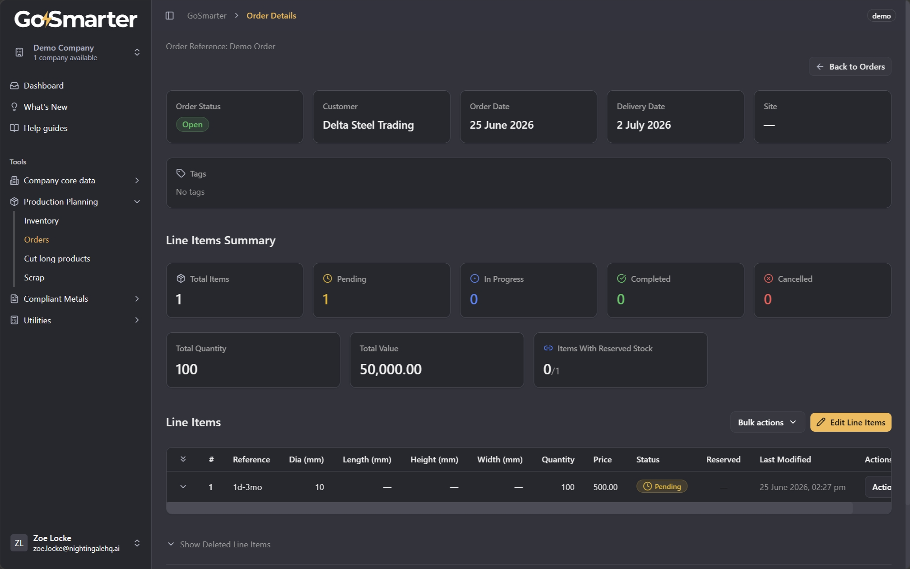Expand line item row 1d-3mo
Viewport: 910px width, 569px height.
coord(183,487)
